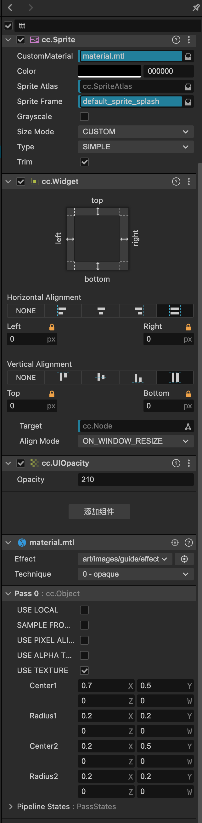Viewport: 202px width, 823px height.
Task: Expand the Pipeline States section
Action: point(11,806)
